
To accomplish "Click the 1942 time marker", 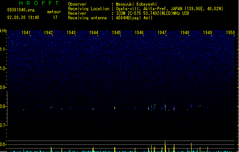I will tap(48, 33).
